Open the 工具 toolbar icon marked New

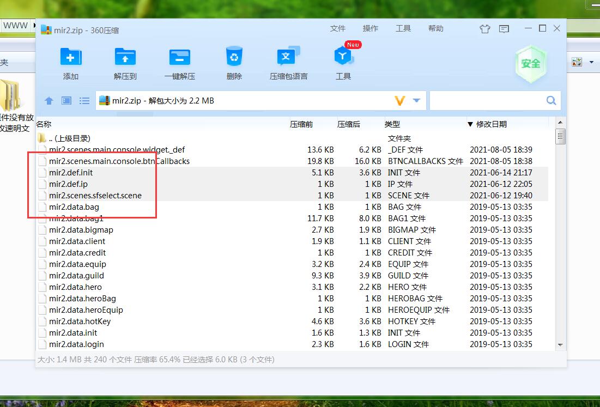click(343, 58)
